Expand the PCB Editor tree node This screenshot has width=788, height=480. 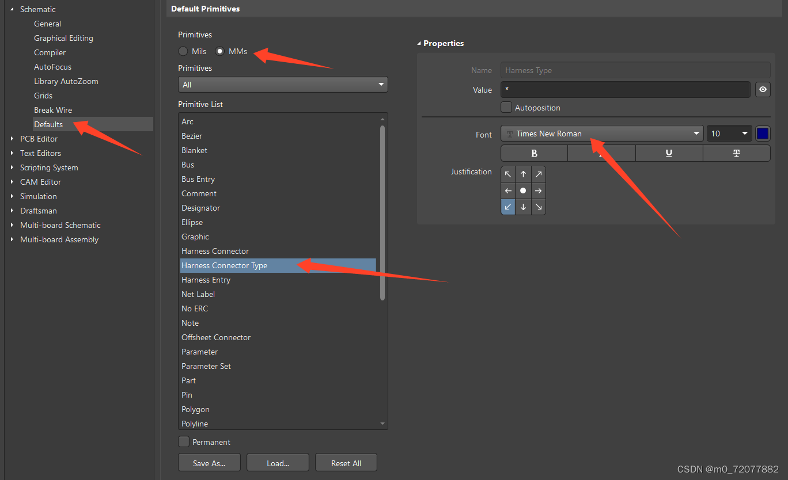pos(12,139)
